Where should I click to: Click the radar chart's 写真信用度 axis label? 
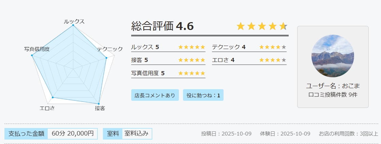(x=37, y=49)
